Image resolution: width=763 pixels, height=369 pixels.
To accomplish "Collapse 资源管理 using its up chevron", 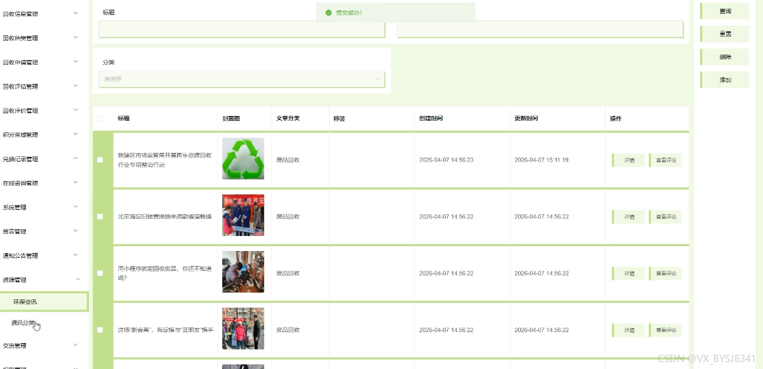I will [78, 279].
